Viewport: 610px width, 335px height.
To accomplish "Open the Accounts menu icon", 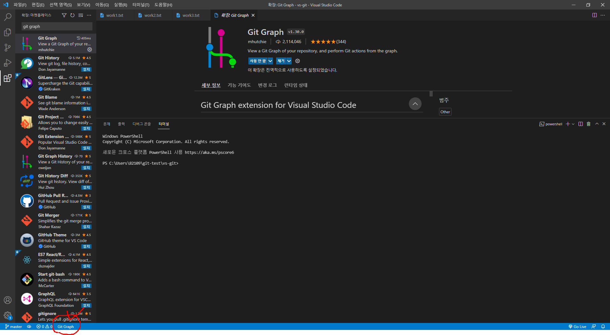I will tap(8, 300).
